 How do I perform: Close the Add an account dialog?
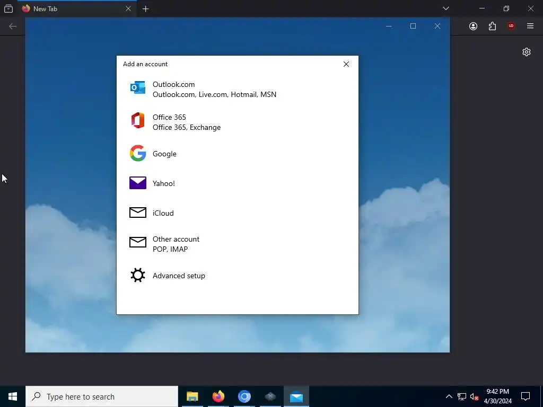[346, 64]
